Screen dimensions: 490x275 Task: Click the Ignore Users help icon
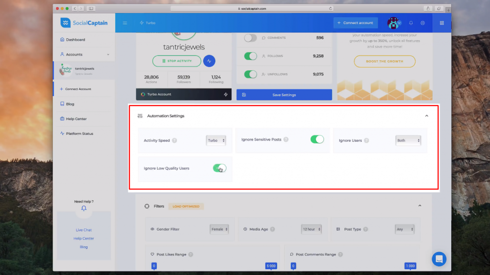click(x=367, y=140)
